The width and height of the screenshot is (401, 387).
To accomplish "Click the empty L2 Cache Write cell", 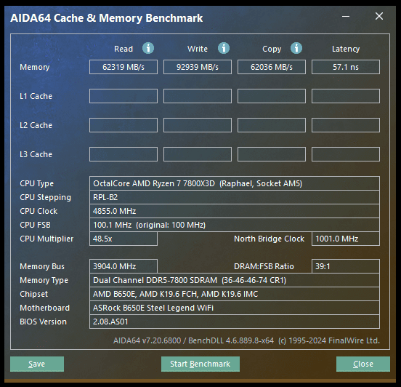I will [x=198, y=125].
